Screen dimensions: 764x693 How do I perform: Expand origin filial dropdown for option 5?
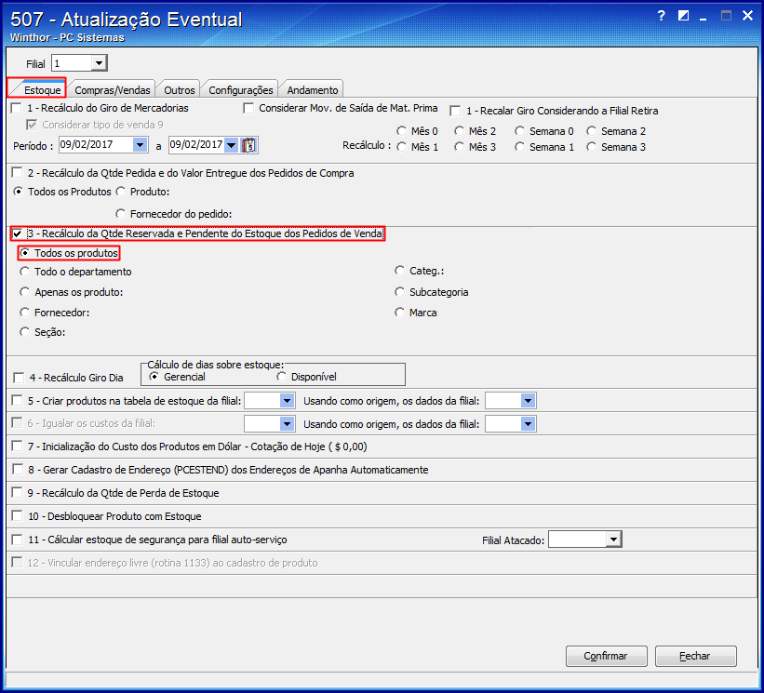[529, 401]
